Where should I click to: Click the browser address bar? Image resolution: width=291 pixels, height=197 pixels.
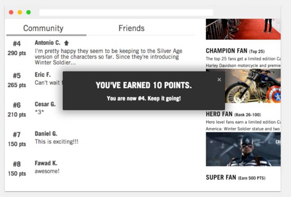(x=126, y=12)
